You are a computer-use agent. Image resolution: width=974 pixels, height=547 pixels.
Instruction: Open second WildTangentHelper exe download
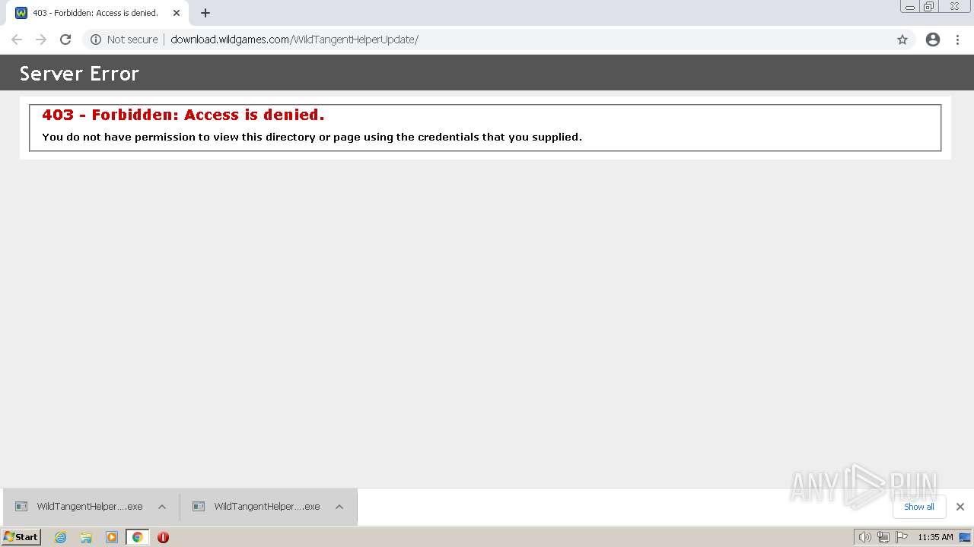point(256,507)
